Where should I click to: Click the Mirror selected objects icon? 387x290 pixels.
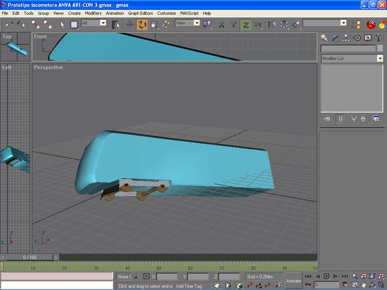(272, 24)
